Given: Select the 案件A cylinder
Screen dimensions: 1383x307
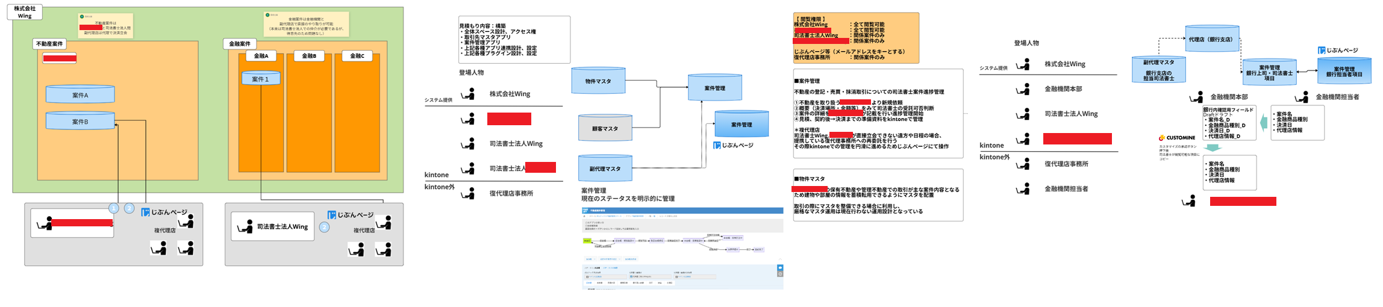Looking at the screenshot, I should (80, 95).
